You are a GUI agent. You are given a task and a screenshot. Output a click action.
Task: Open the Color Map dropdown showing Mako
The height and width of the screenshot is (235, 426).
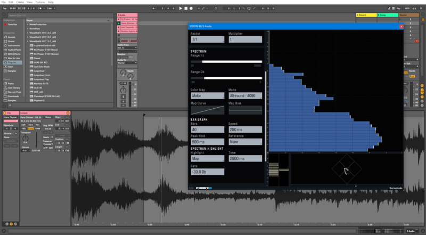(x=207, y=96)
